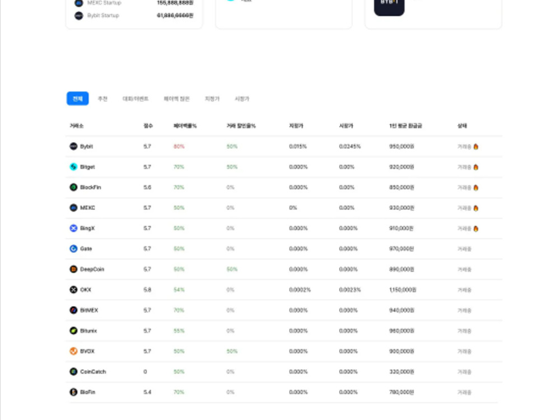560x420 pixels.
Task: Click the BitMEX exchange name
Action: tap(89, 310)
